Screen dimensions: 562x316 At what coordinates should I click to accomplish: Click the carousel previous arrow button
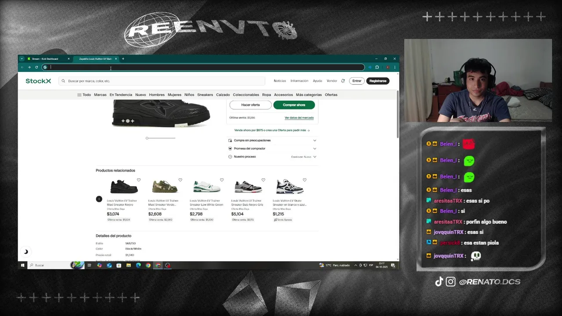99,199
